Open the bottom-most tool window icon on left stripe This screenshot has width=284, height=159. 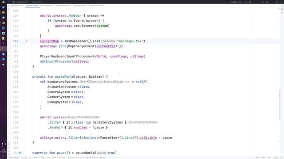pyautogui.click(x=8, y=155)
